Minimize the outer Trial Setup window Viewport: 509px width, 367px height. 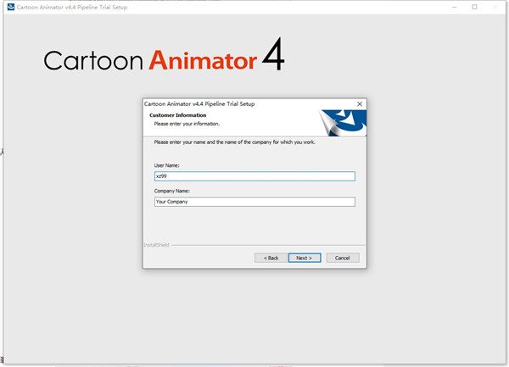click(x=451, y=7)
